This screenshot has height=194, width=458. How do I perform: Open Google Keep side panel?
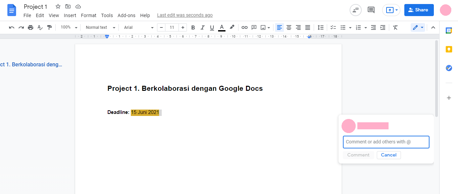pos(449,49)
